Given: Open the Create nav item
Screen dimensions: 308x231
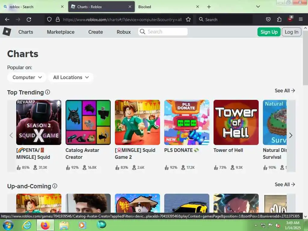Looking at the screenshot, I should click(x=95, y=32).
